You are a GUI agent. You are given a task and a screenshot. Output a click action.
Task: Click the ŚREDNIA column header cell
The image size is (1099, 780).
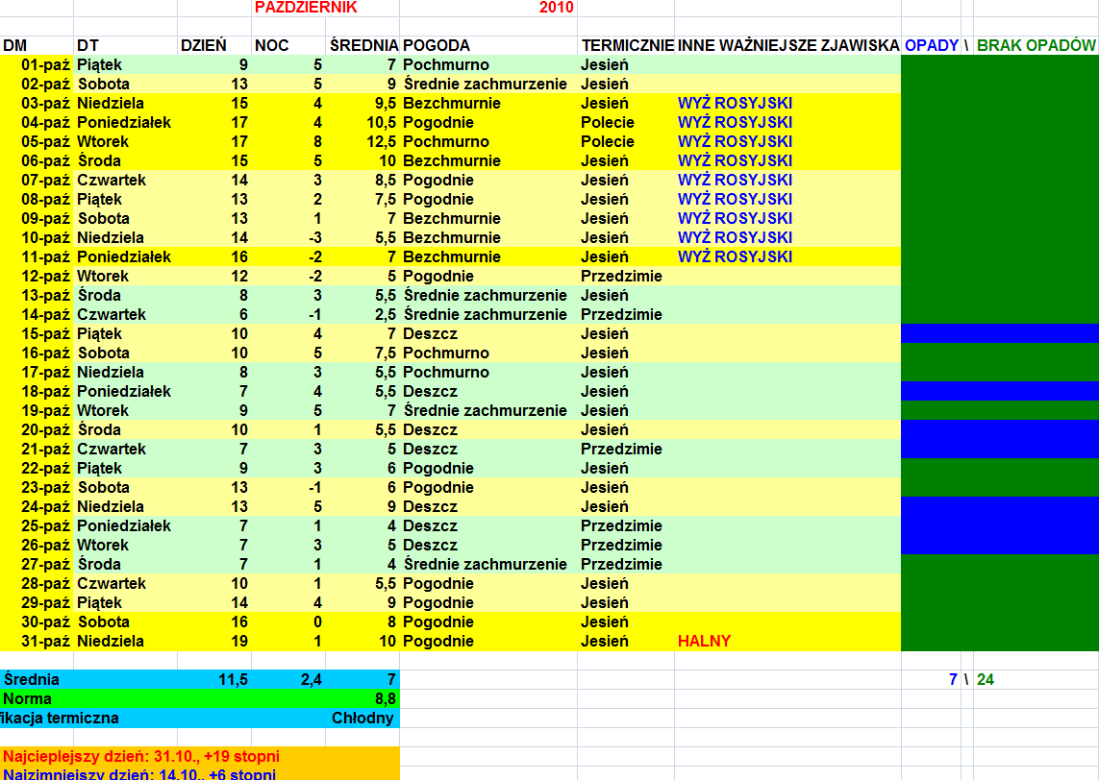click(x=362, y=45)
